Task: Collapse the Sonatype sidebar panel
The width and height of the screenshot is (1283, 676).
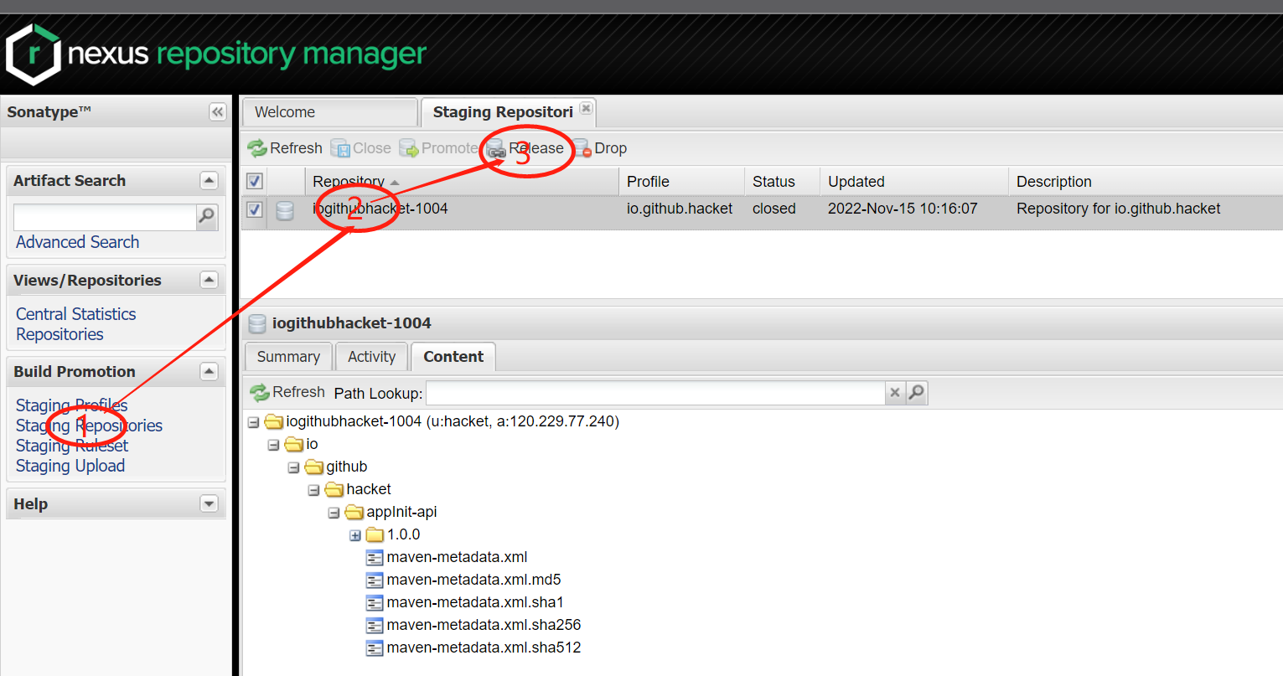Action: point(217,112)
